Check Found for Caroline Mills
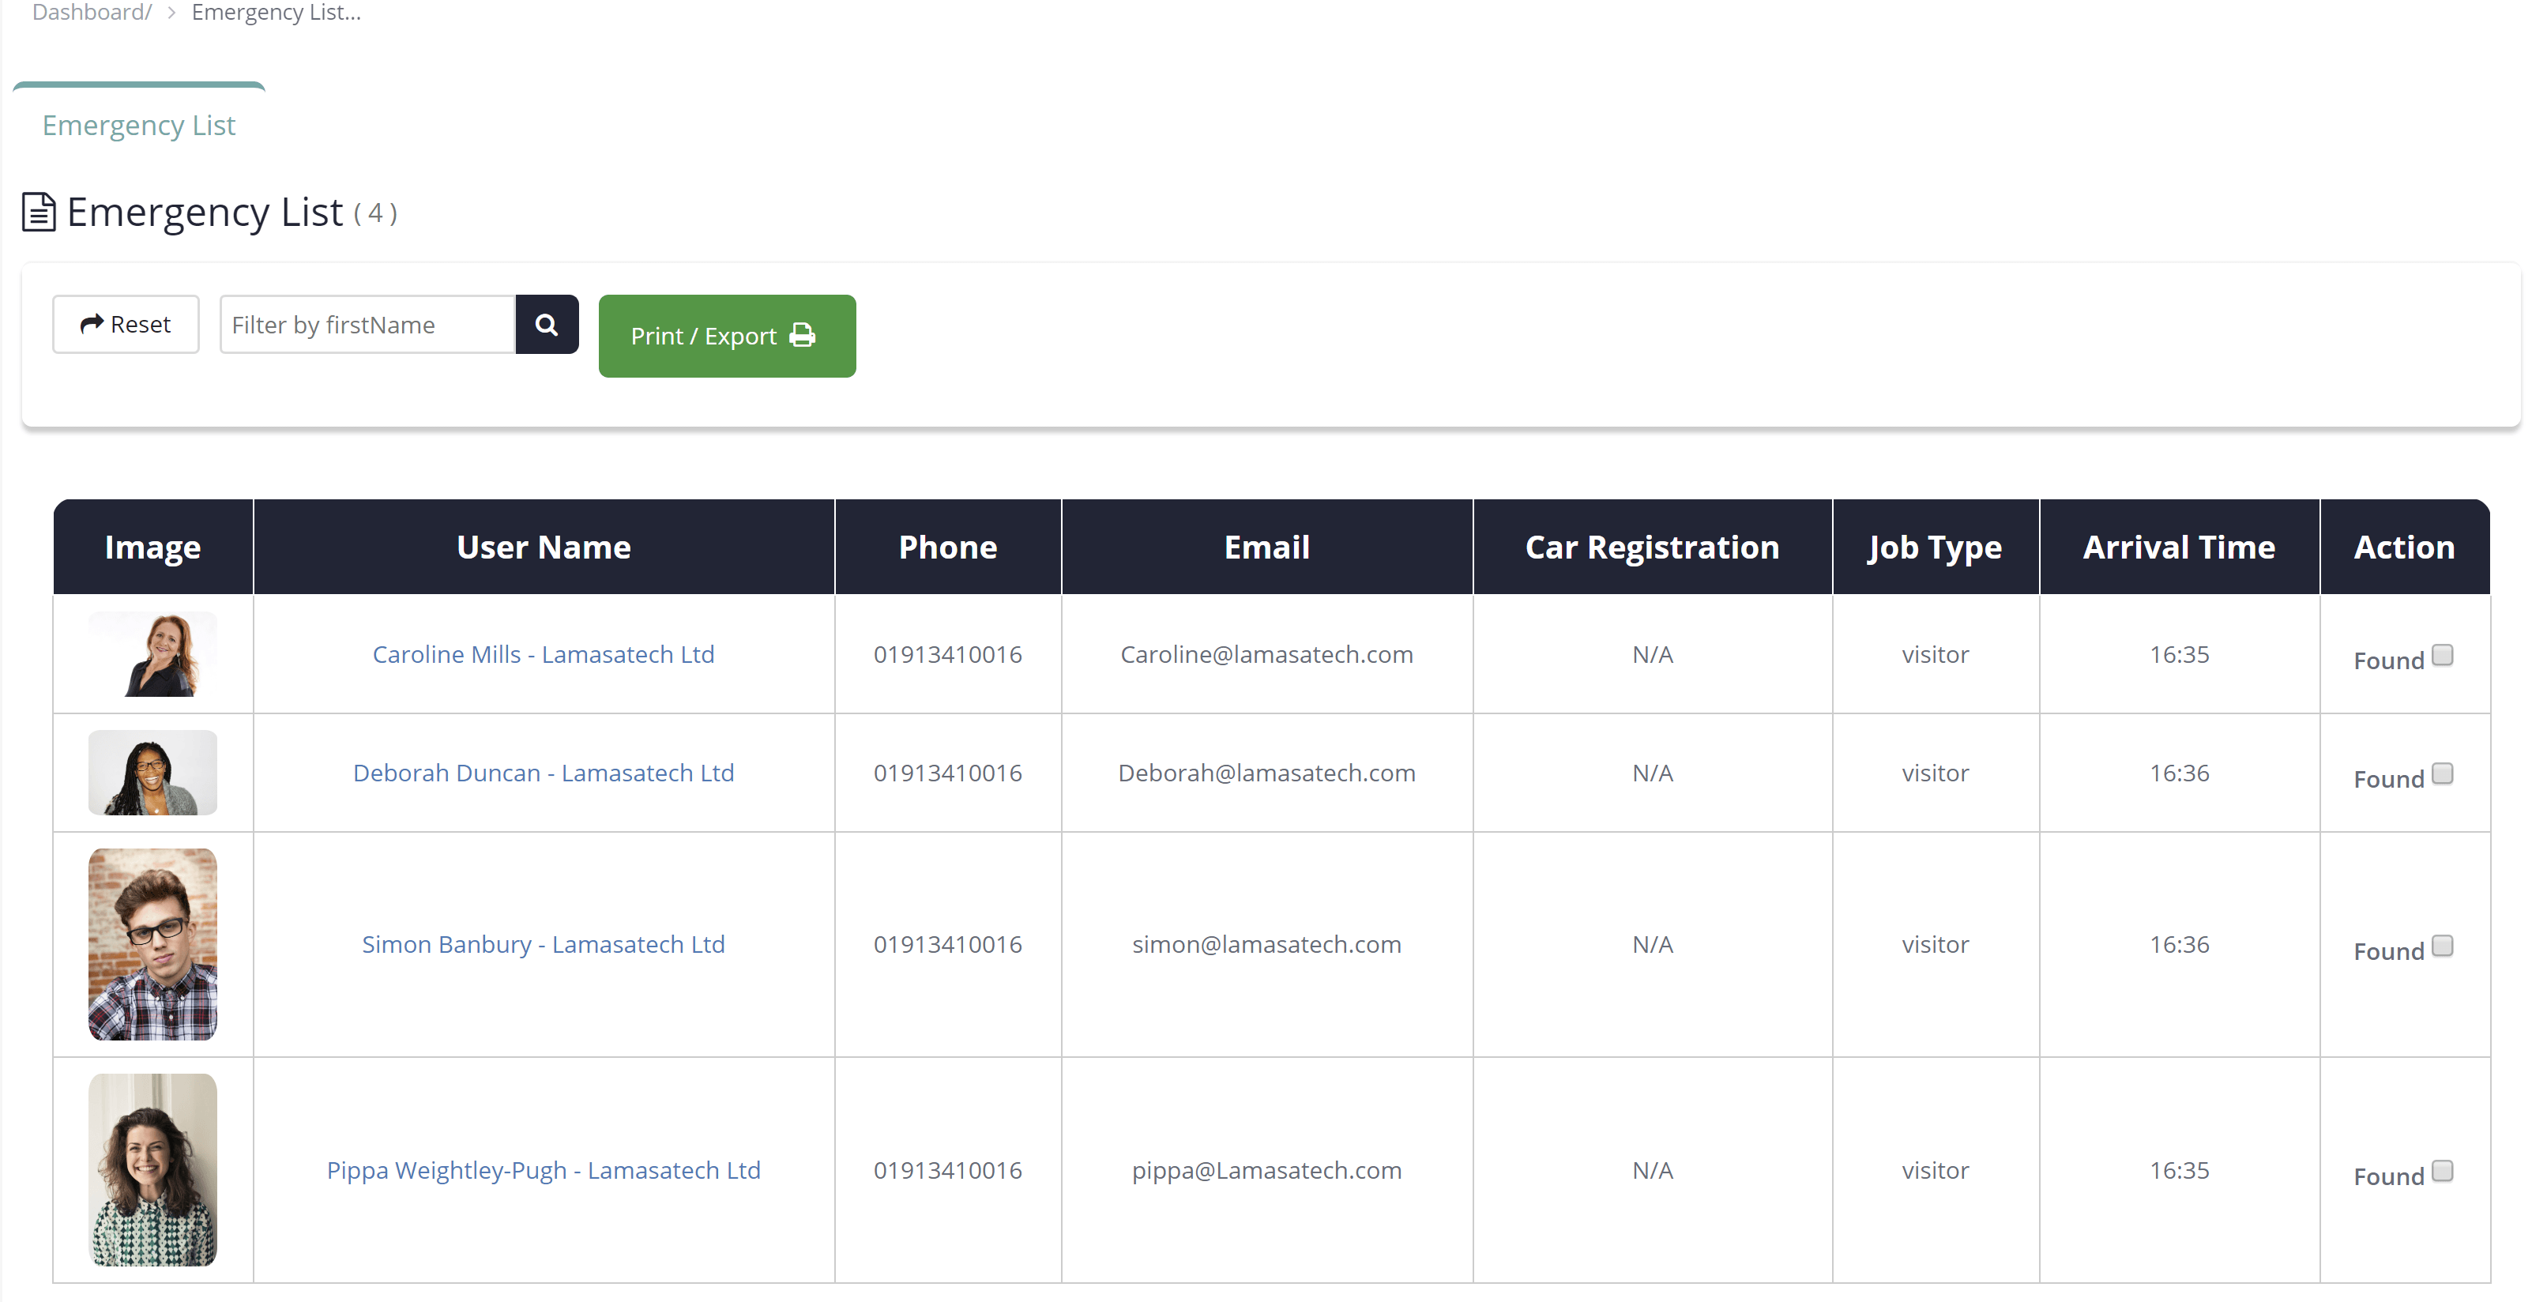Screen dimensions: 2532x1302 pyautogui.click(x=2442, y=656)
